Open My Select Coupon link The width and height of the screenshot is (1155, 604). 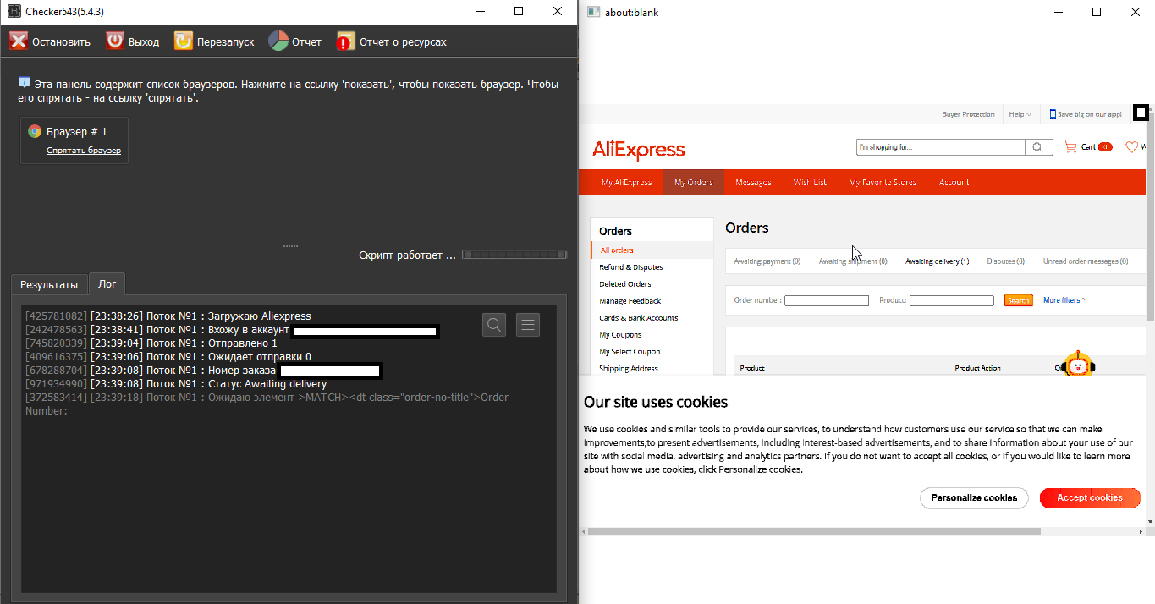click(x=630, y=352)
